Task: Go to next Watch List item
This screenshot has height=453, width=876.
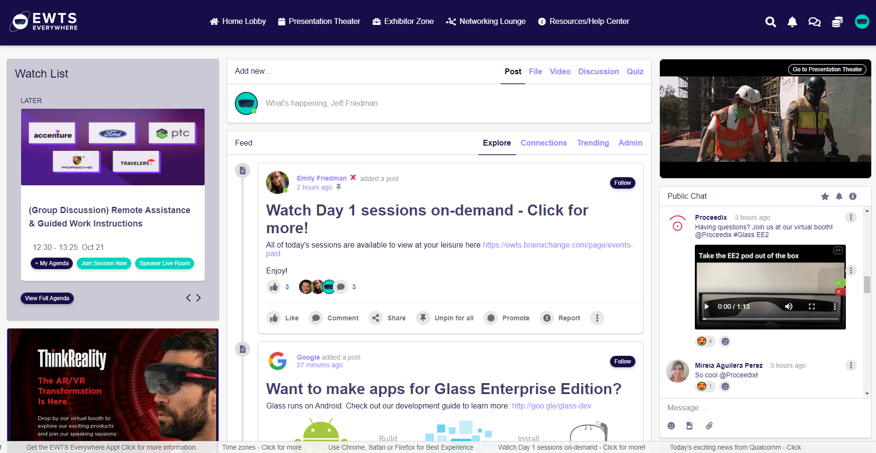Action: click(198, 298)
